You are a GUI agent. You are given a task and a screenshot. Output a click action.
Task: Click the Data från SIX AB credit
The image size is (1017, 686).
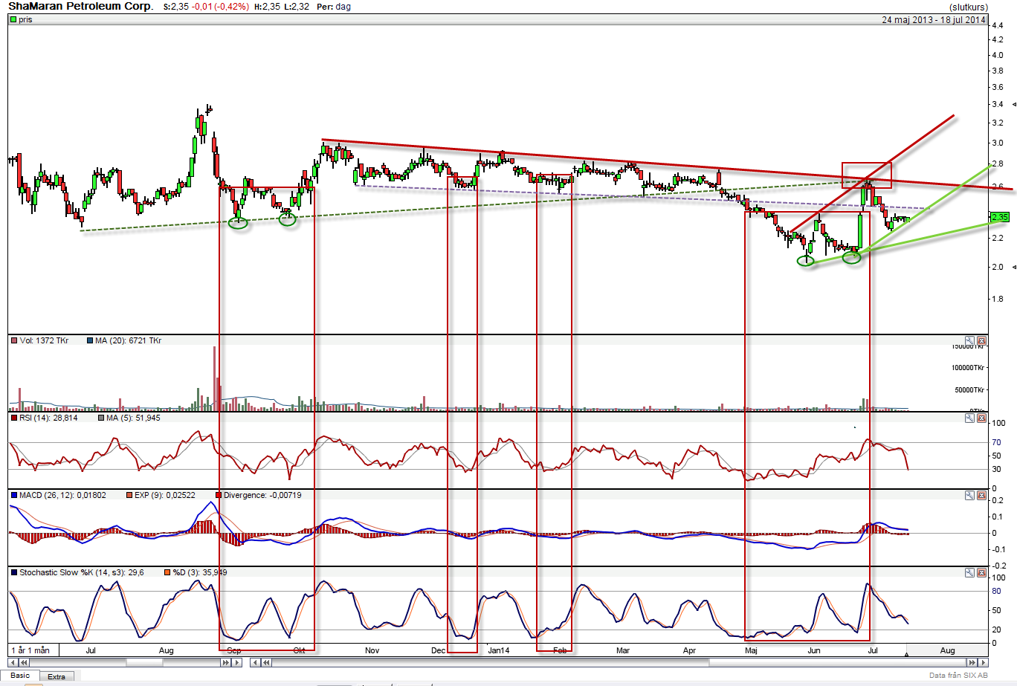click(x=958, y=676)
